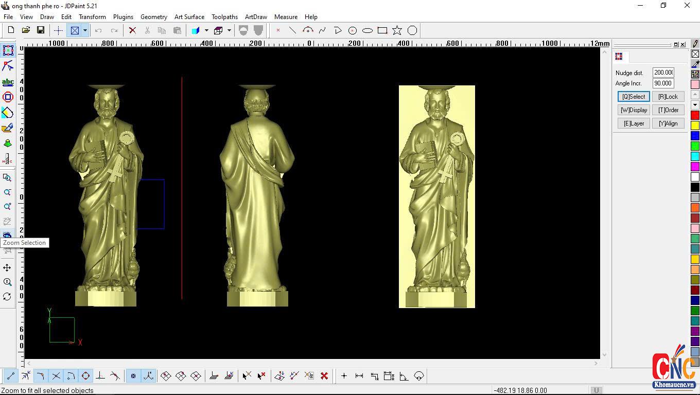The width and height of the screenshot is (700, 395).
Task: Open the wireframe box view dropdown
Action: pyautogui.click(x=229, y=30)
